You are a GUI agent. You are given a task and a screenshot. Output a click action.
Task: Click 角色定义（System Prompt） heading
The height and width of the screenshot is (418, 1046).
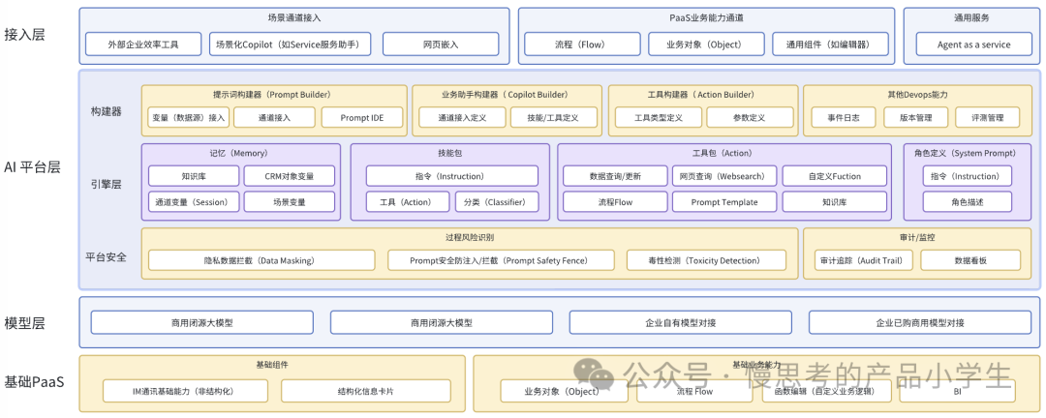(x=965, y=153)
